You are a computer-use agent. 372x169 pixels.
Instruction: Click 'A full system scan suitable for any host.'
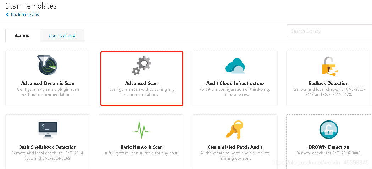pos(141,153)
